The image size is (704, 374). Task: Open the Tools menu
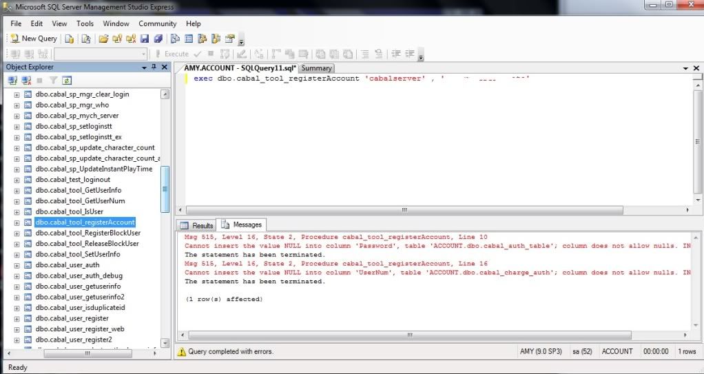click(x=85, y=23)
